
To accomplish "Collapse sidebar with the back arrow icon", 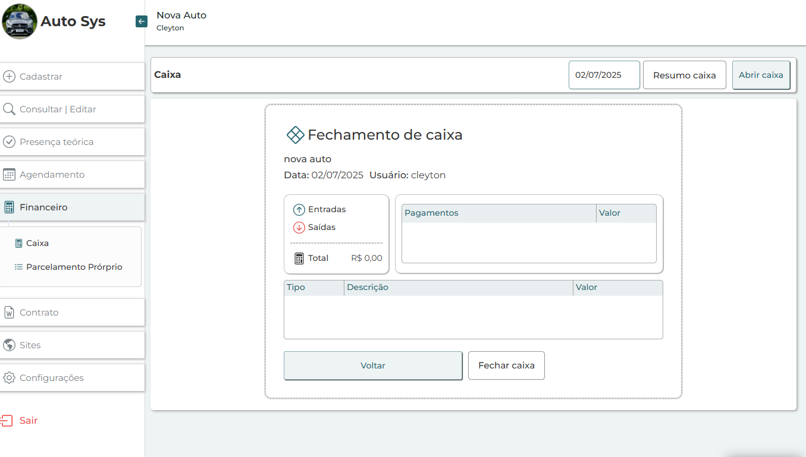I will pyautogui.click(x=142, y=21).
